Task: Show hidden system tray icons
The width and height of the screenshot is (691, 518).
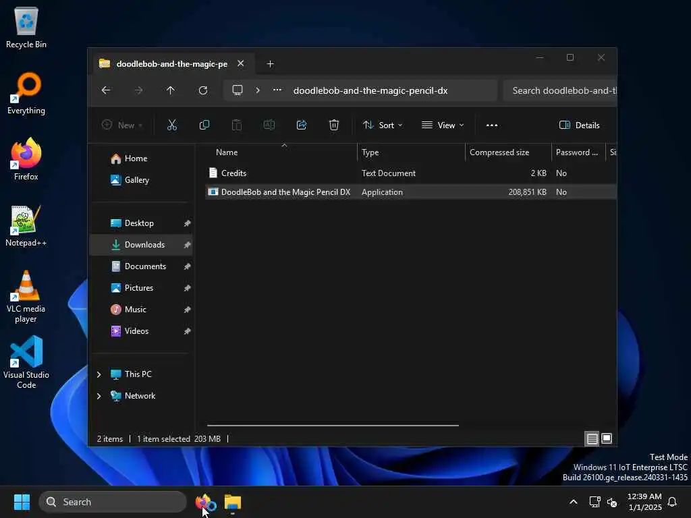Action: pos(574,502)
